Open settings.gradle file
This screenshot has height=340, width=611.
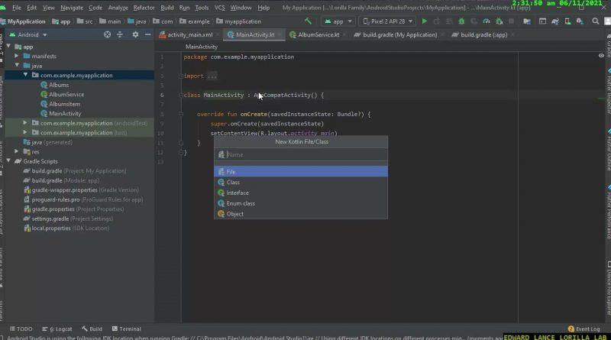[x=68, y=219]
